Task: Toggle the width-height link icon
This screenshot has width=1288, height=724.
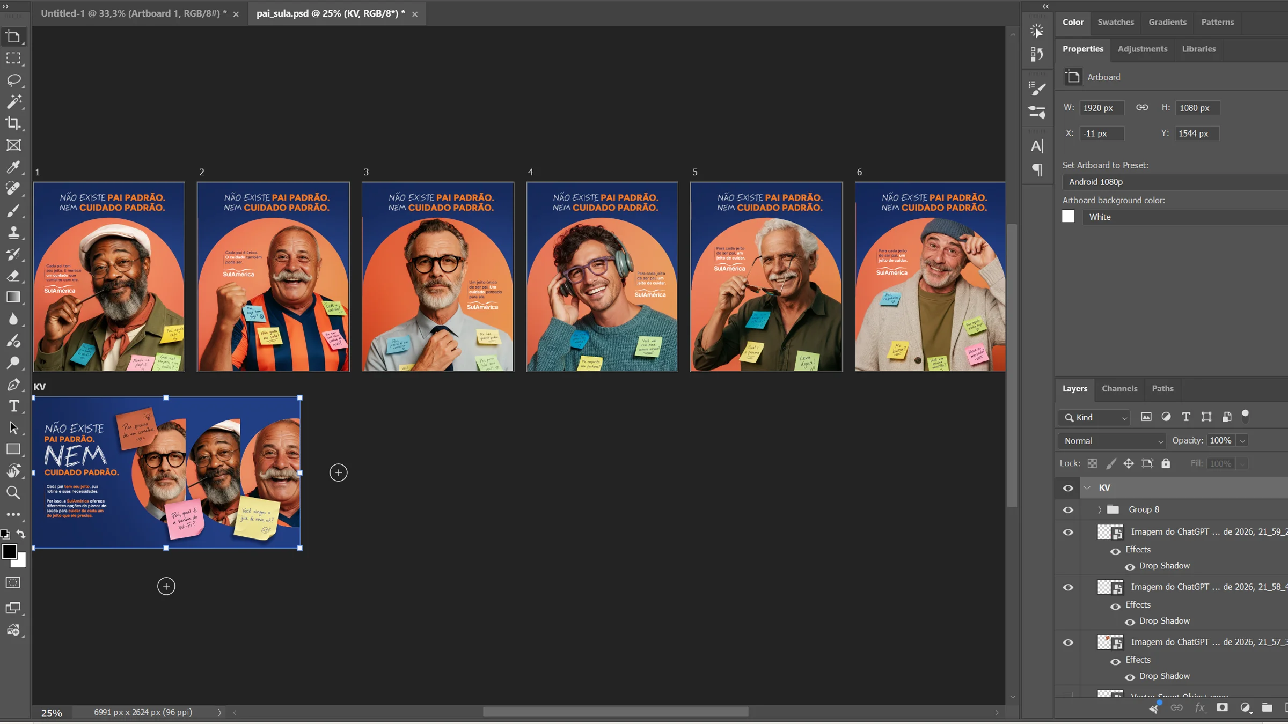Action: point(1142,108)
